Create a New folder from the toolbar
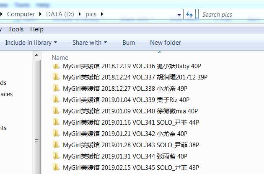 point(166,43)
